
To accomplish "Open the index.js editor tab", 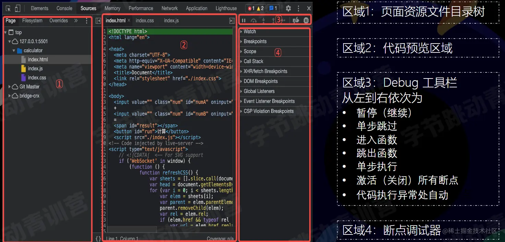I will (x=171, y=21).
